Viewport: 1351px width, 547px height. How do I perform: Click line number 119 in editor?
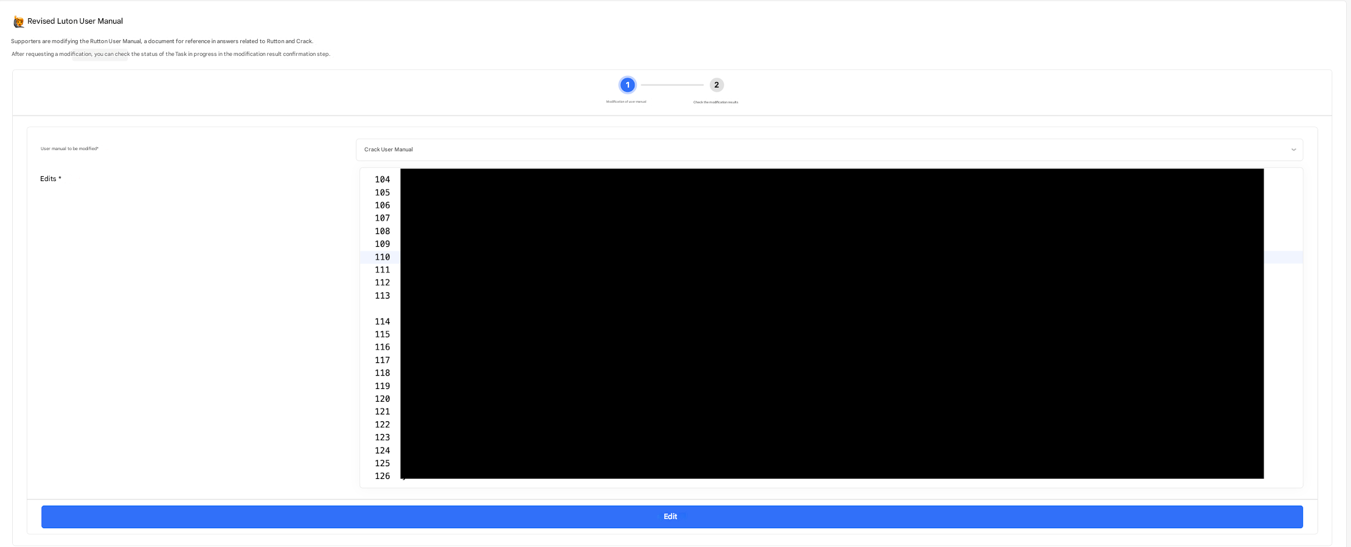[382, 386]
